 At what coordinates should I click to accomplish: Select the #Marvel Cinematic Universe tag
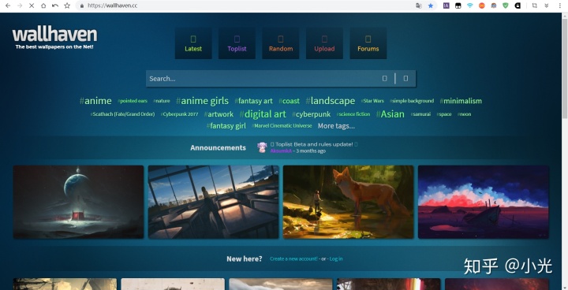[282, 126]
